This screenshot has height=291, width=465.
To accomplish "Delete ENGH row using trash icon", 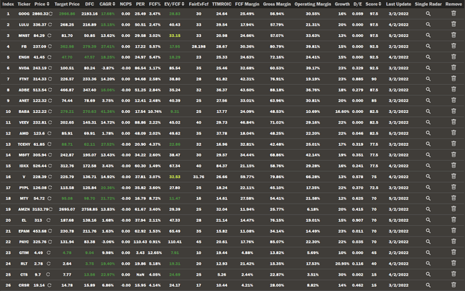I will [454, 56].
